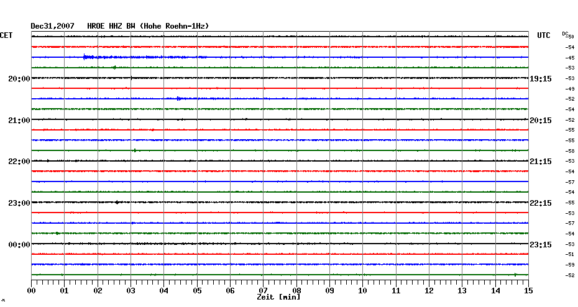Select the 23:00 CET time label
The width and height of the screenshot is (578, 307).
coord(19,203)
